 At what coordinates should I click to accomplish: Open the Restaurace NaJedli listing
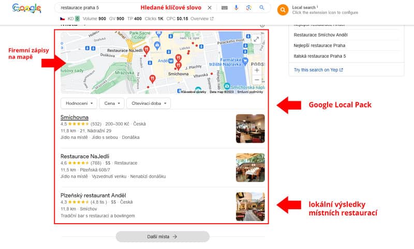click(85, 156)
